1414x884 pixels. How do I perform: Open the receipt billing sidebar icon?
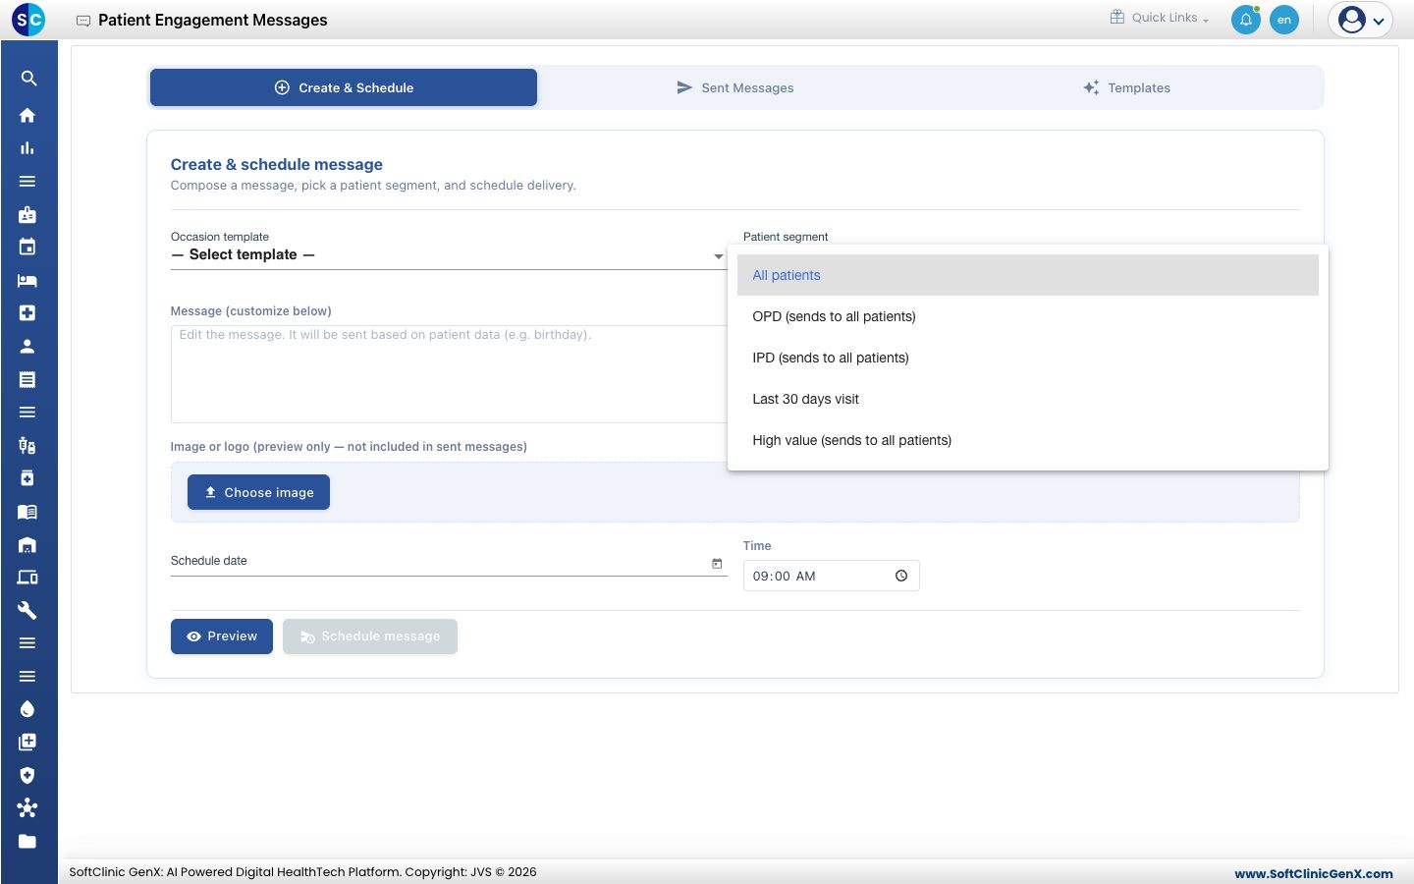click(27, 379)
